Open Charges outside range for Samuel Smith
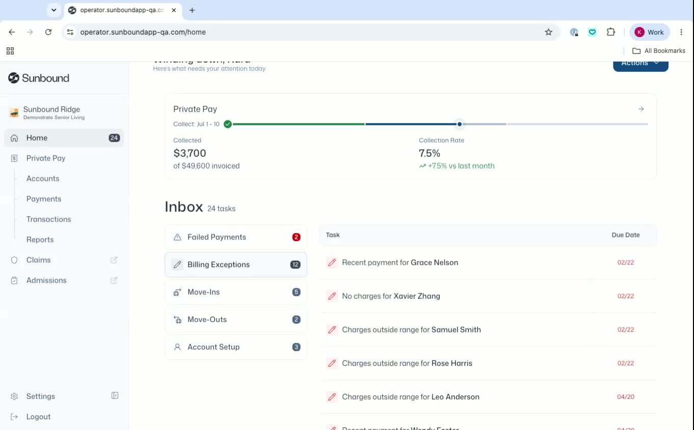The image size is (694, 430). point(488,330)
